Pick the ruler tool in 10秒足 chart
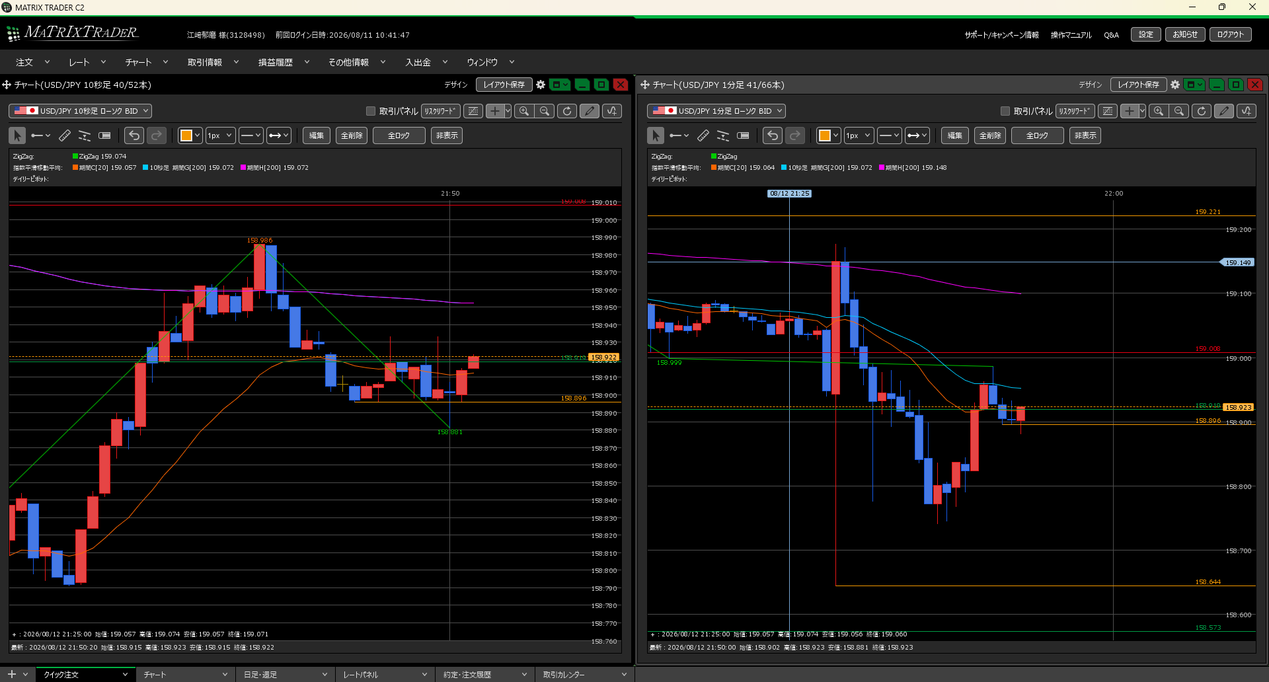Image resolution: width=1269 pixels, height=682 pixels. [65, 135]
